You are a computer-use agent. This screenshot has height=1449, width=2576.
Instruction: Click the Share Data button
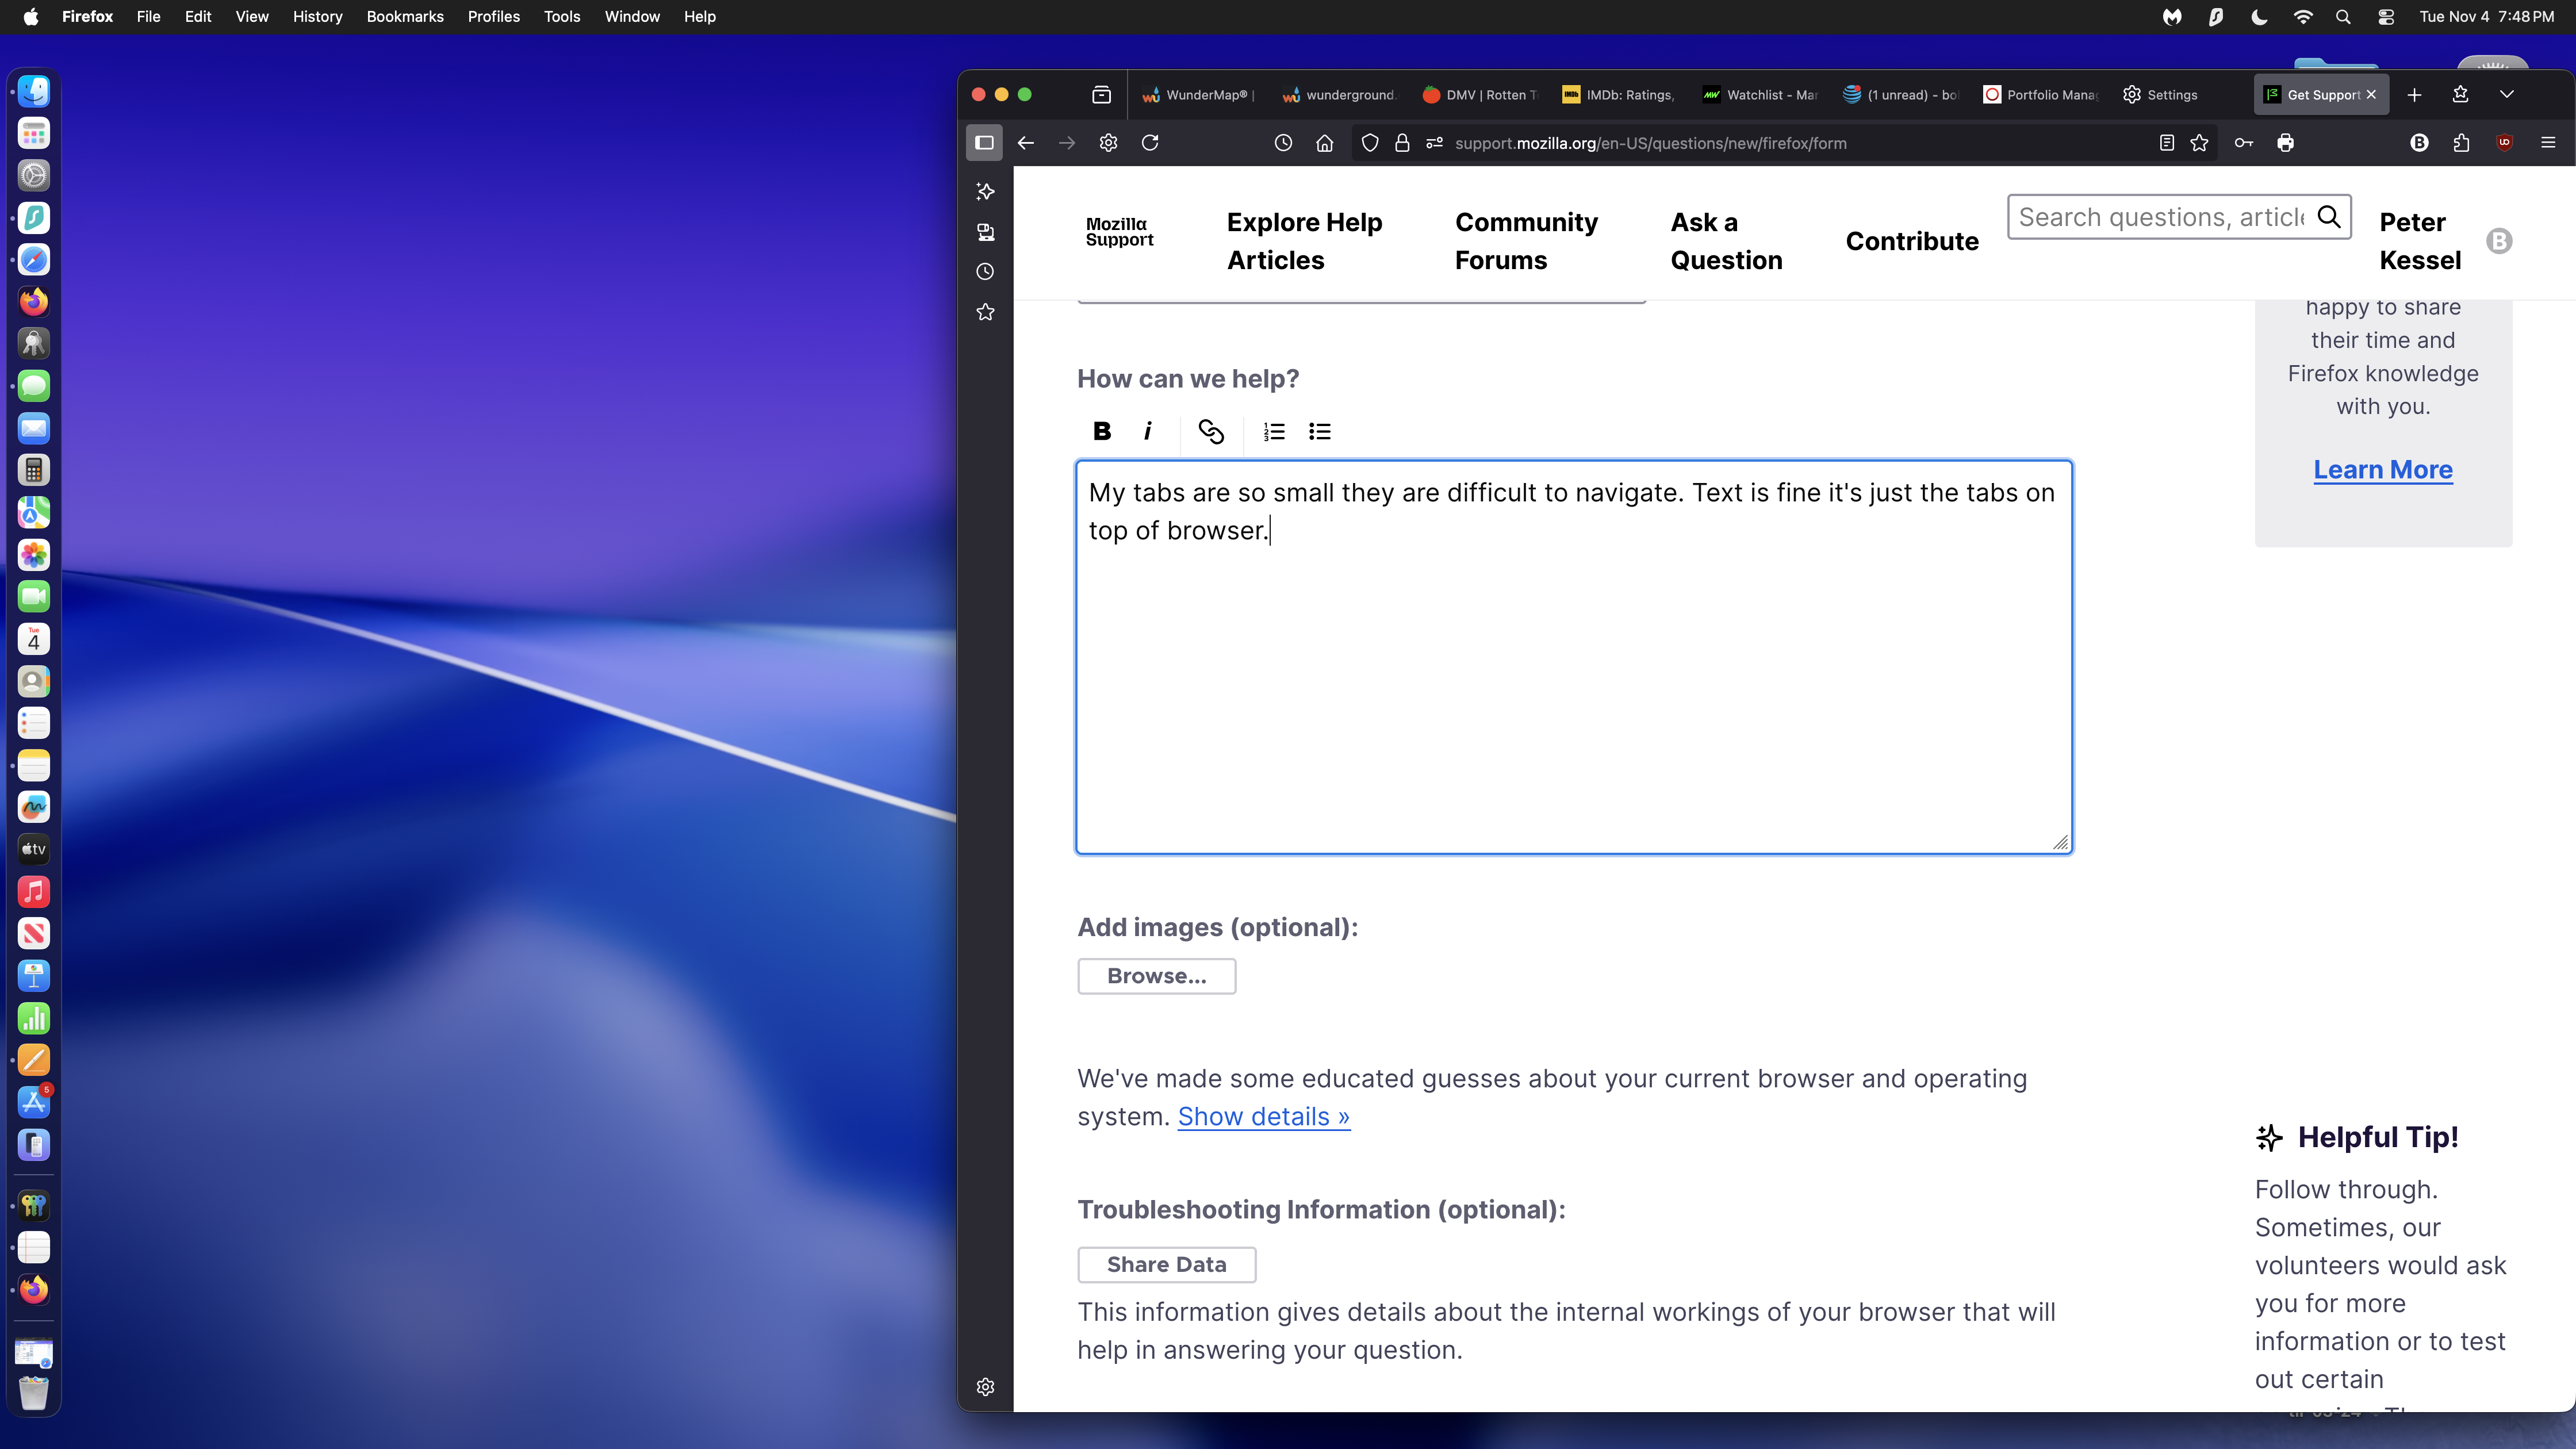tap(1166, 1264)
